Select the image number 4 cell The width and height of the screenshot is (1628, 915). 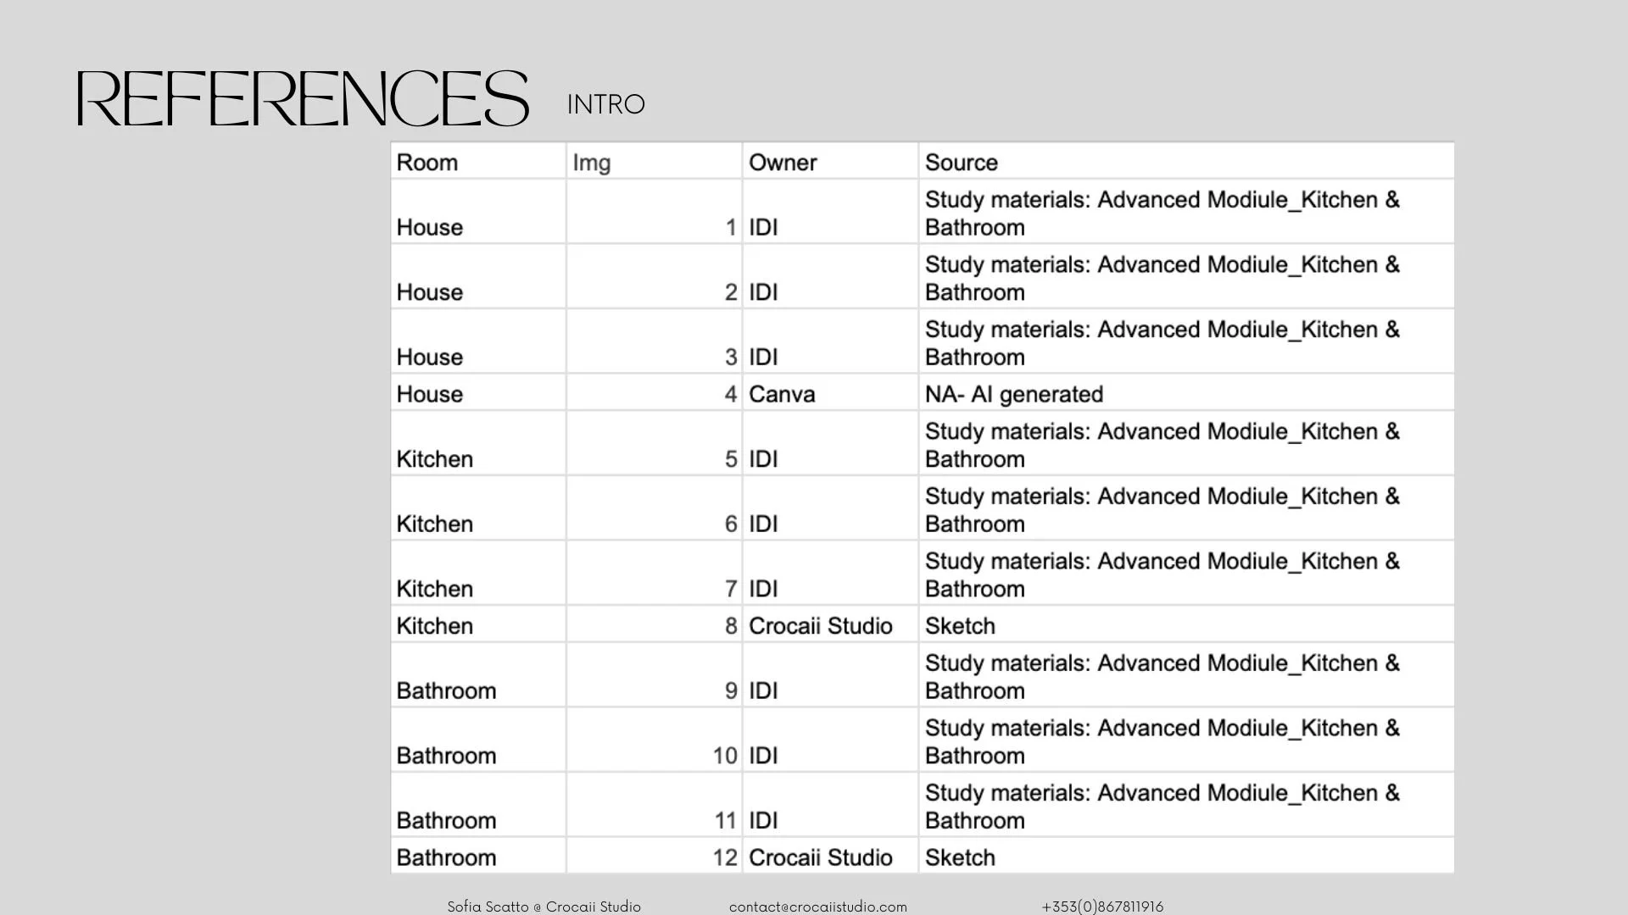point(730,394)
